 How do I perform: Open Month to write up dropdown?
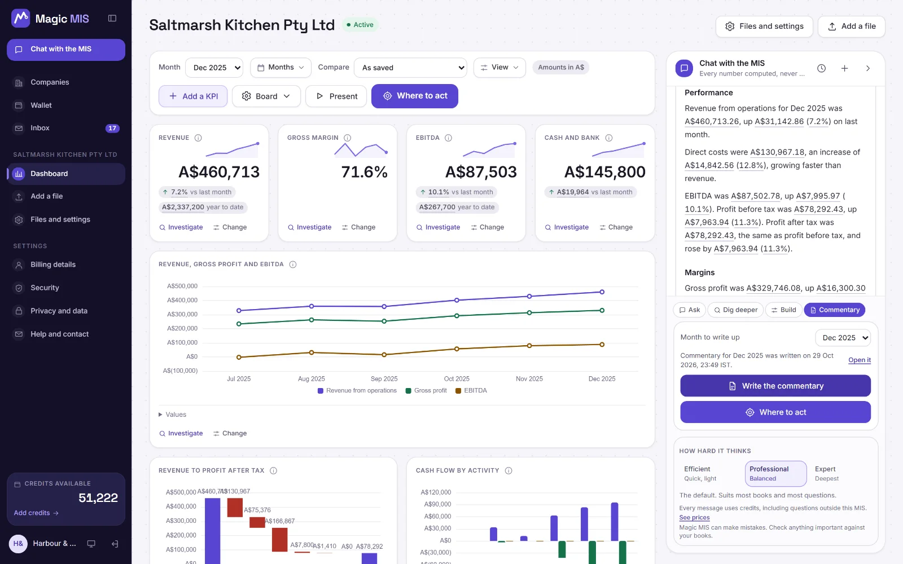[x=843, y=338]
